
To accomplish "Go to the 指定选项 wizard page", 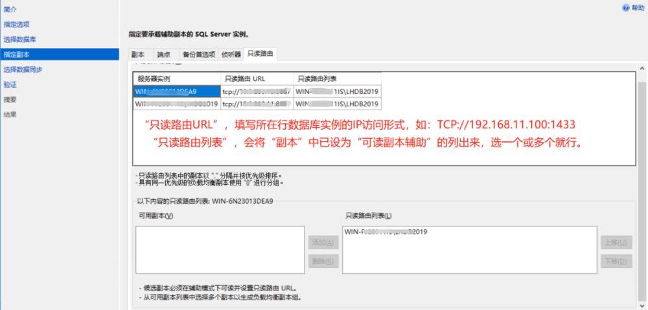I will (x=17, y=25).
